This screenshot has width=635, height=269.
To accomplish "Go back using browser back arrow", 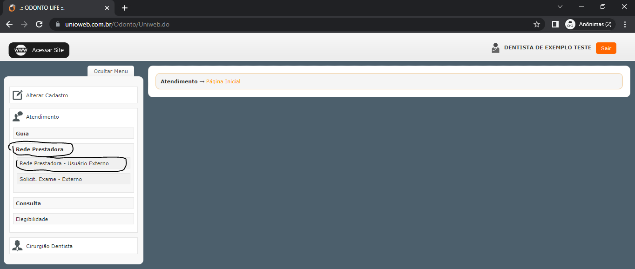I will [x=9, y=24].
